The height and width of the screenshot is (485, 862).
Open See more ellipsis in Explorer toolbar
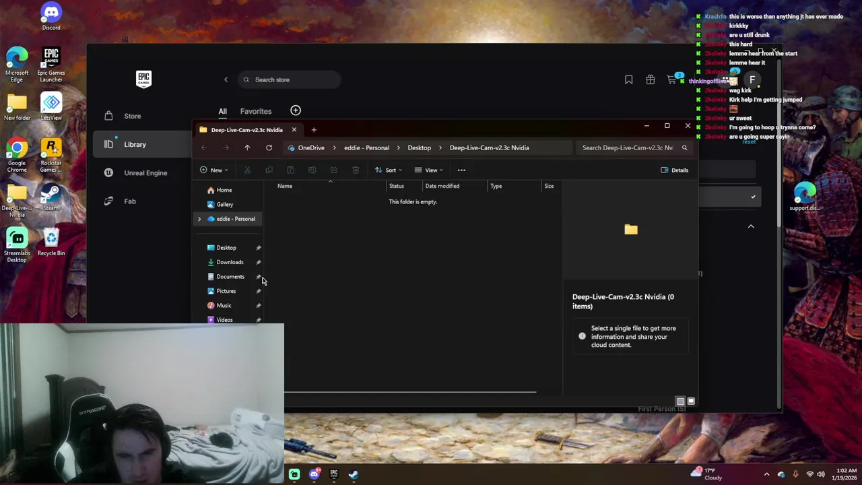pos(461,170)
